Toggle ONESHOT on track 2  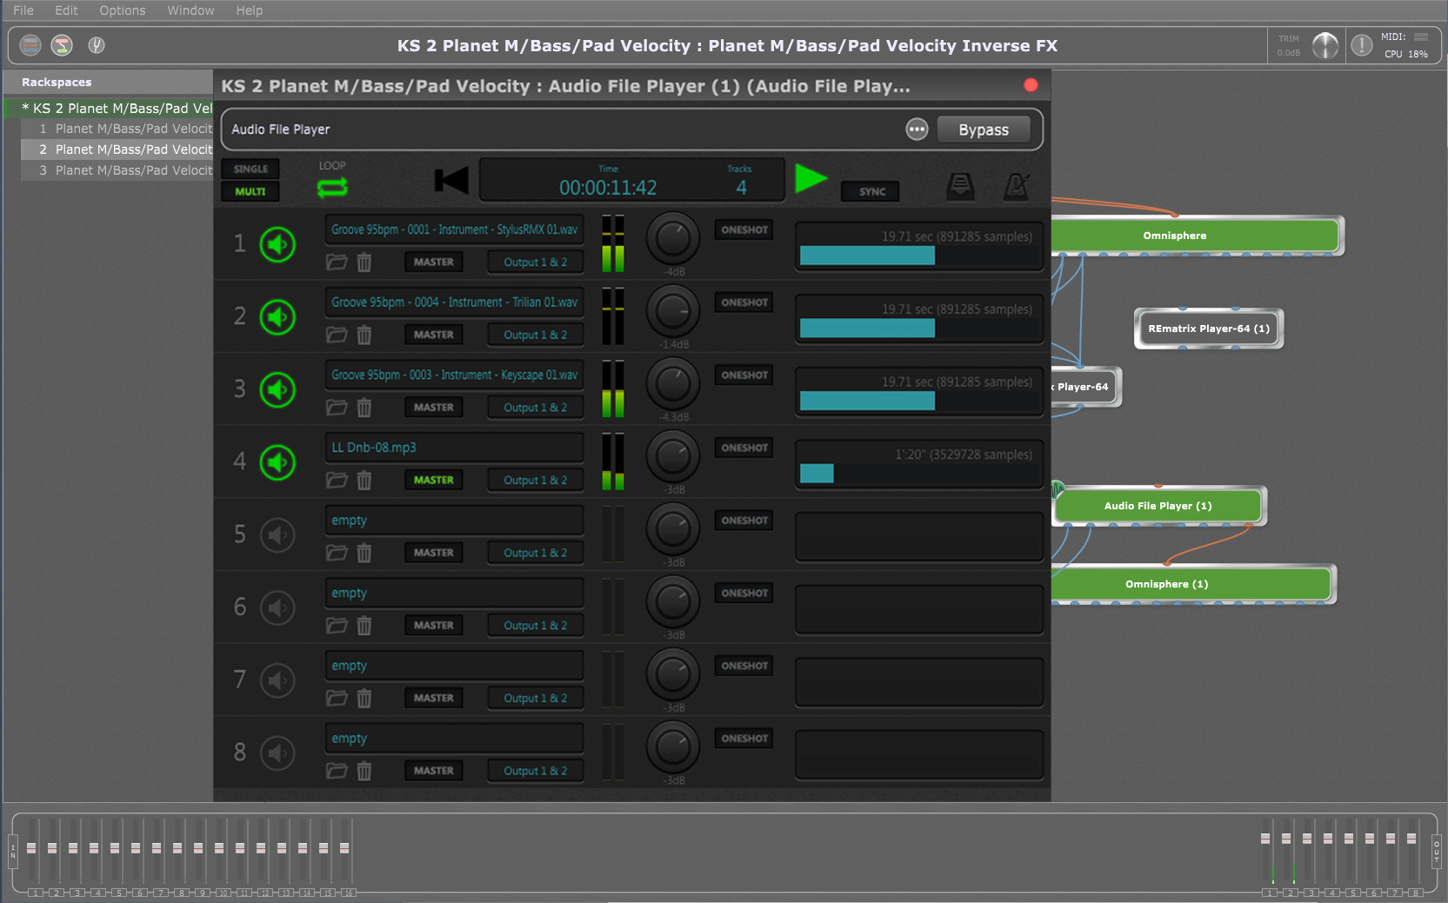[x=744, y=302]
